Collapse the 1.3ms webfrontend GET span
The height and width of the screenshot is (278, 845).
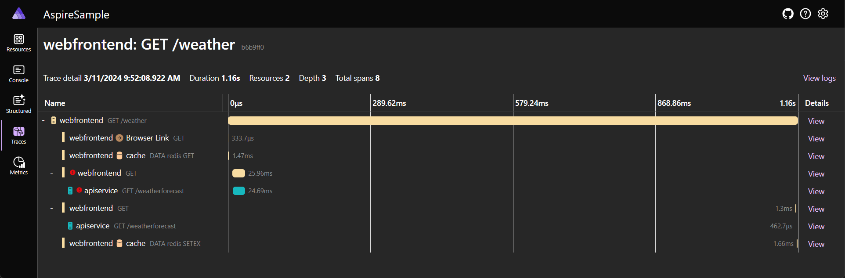coord(52,208)
